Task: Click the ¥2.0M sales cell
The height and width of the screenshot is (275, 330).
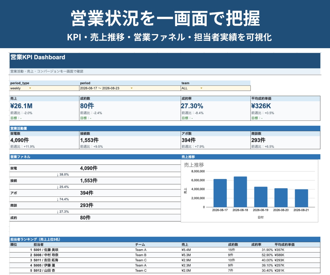Action: tap(186, 270)
